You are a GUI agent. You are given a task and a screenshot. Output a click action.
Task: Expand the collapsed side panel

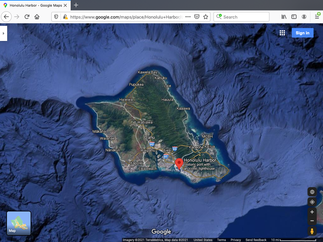click(x=3, y=33)
